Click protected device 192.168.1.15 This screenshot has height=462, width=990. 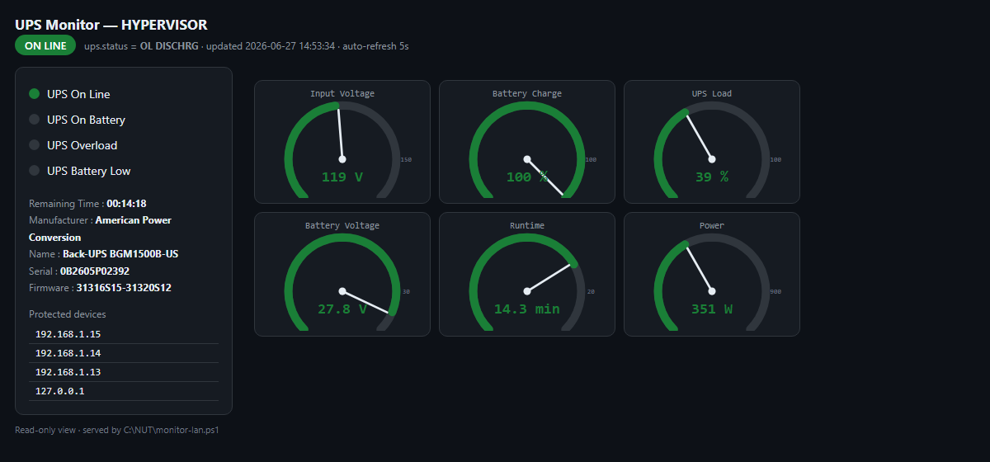point(124,334)
